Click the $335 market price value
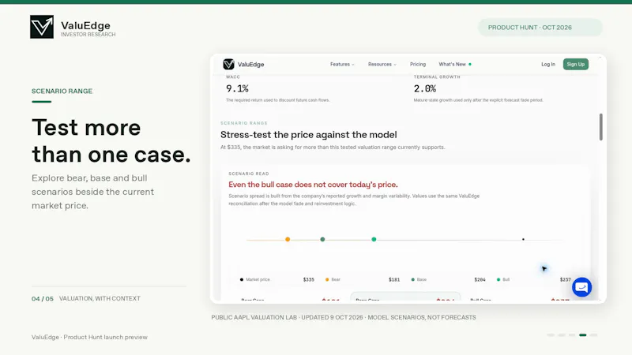Screen dimensions: 632x355 pos(309,279)
